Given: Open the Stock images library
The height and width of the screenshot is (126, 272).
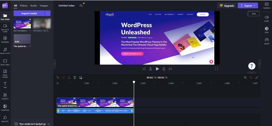Looking at the screenshot, I should (5, 74).
